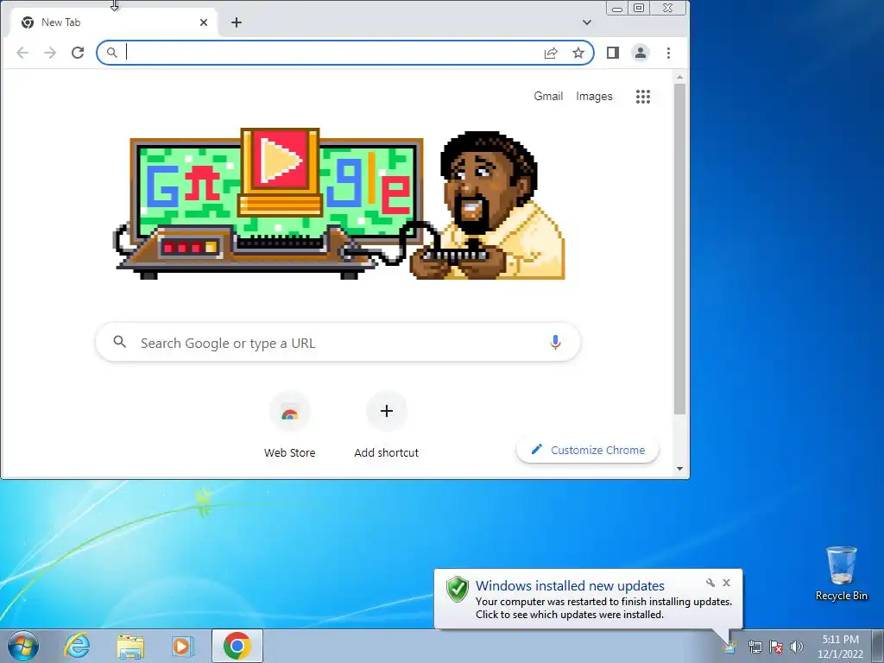The image size is (884, 663).
Task: Reload the current page
Action: coord(78,53)
